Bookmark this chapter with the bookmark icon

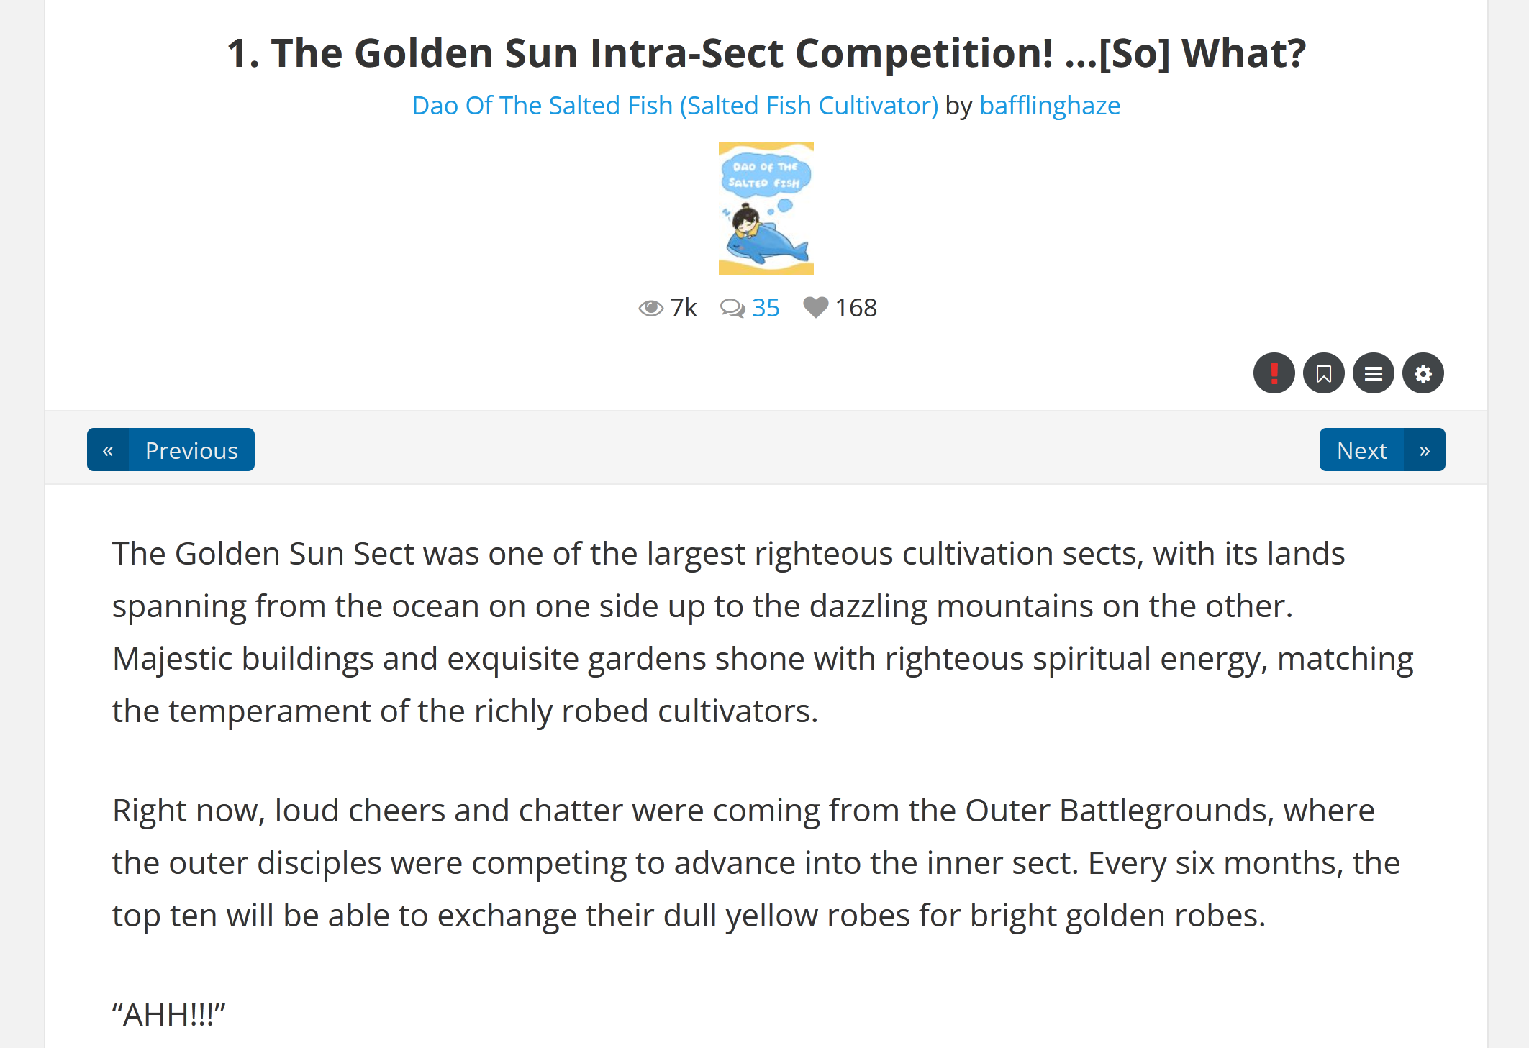pyautogui.click(x=1323, y=373)
